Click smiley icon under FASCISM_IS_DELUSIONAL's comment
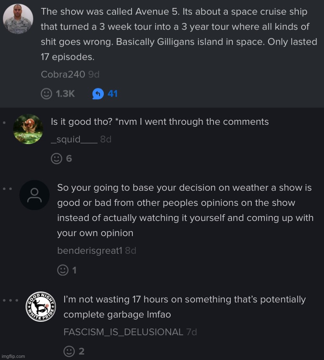This screenshot has height=360, width=324. click(69, 351)
